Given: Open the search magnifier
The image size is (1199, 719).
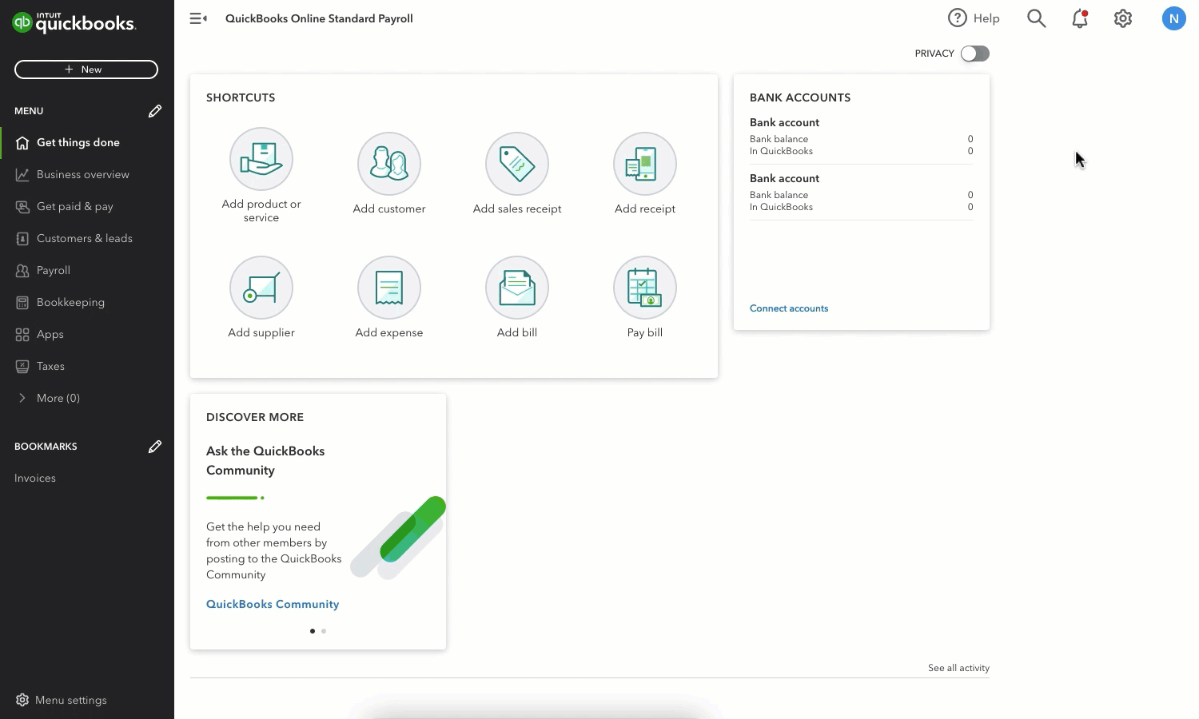Looking at the screenshot, I should pos(1037,18).
